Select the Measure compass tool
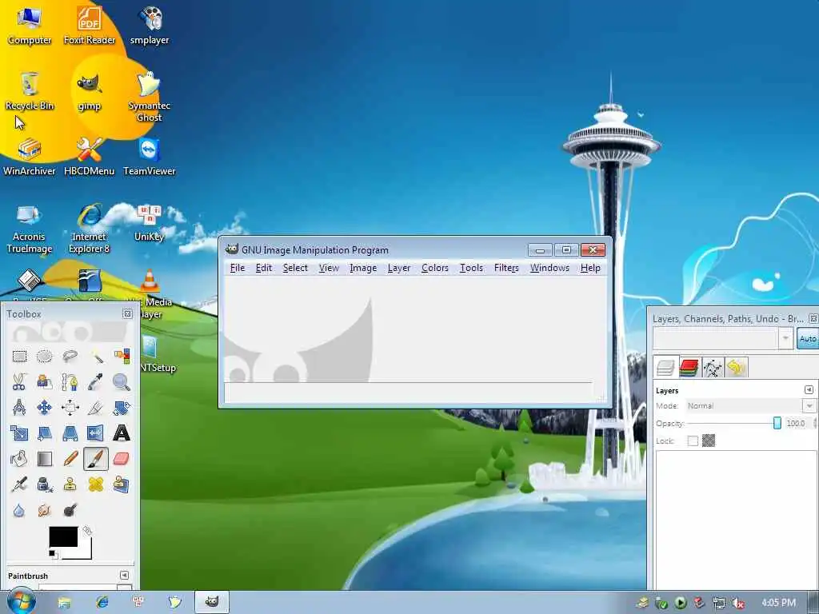The width and height of the screenshot is (819, 614). pos(19,408)
